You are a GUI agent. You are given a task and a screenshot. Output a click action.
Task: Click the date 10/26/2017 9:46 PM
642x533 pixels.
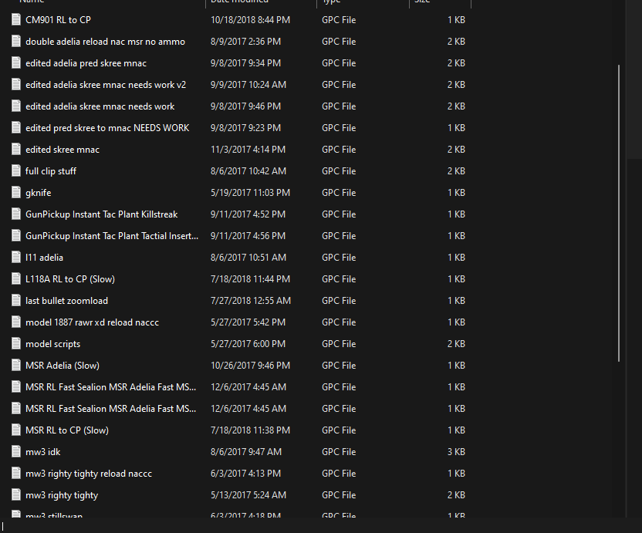pos(250,366)
